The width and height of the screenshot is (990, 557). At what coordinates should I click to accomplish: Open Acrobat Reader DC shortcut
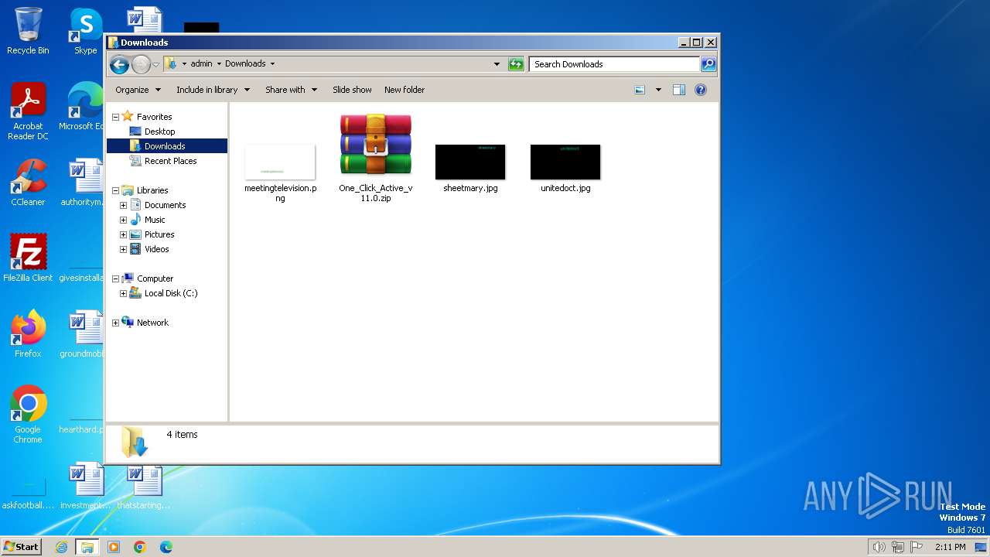click(x=28, y=111)
